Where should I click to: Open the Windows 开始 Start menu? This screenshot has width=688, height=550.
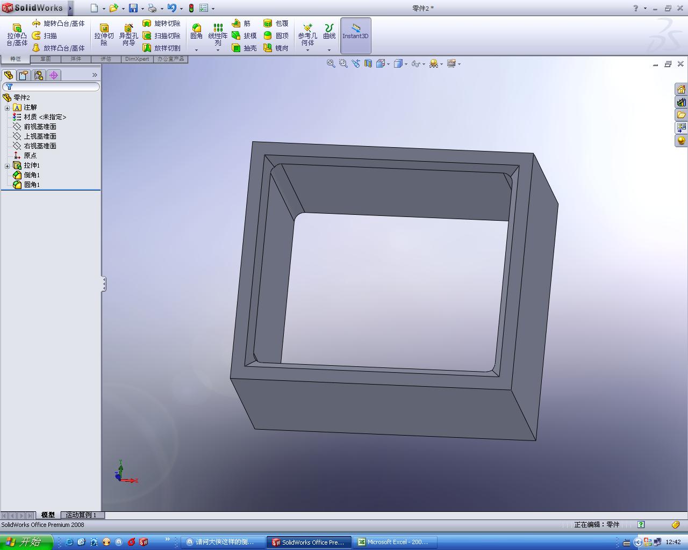pos(26,542)
